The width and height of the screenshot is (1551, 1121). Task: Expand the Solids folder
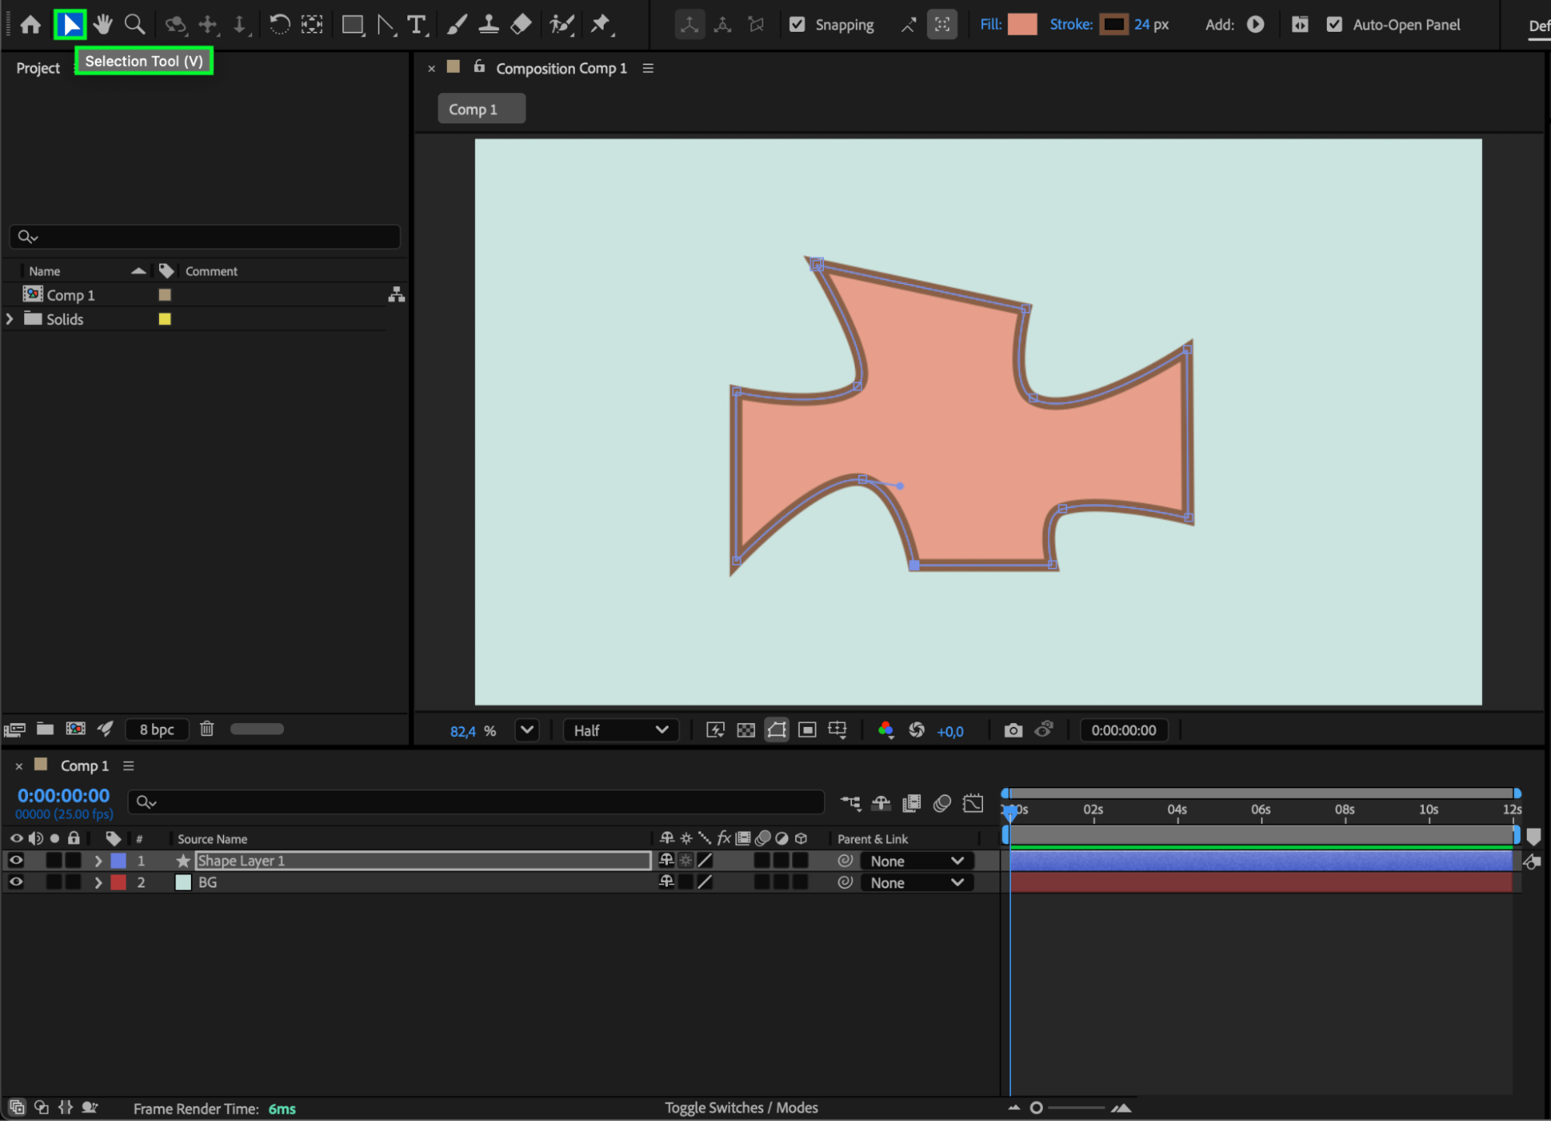click(x=10, y=319)
